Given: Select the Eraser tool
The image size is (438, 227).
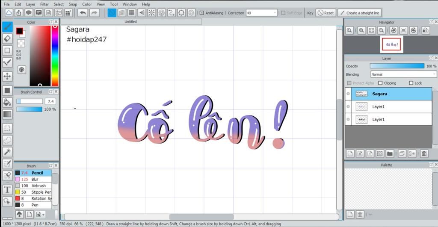Looking at the screenshot, I should [8, 38].
